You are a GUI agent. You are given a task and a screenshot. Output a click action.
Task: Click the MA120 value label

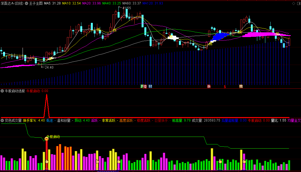pos(153,3)
